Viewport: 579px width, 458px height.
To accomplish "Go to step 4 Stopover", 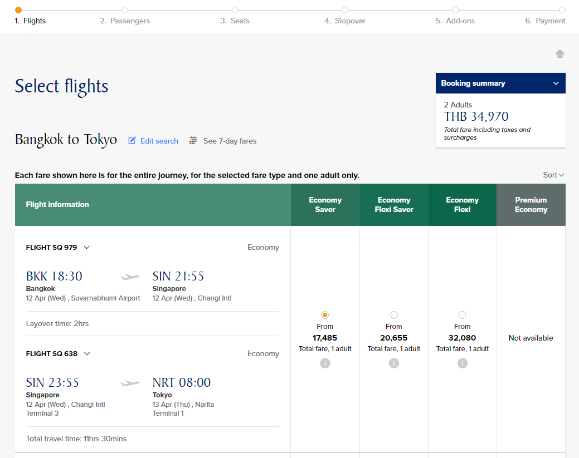I will point(345,21).
